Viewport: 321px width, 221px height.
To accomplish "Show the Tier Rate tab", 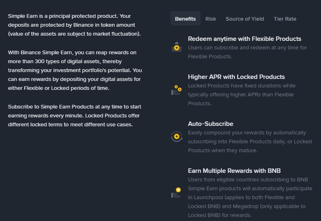I will [285, 19].
